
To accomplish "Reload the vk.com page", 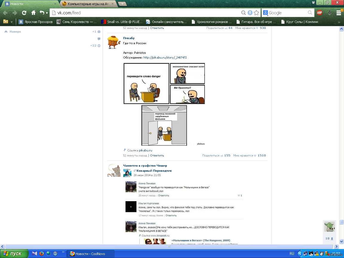I will (24, 13).
